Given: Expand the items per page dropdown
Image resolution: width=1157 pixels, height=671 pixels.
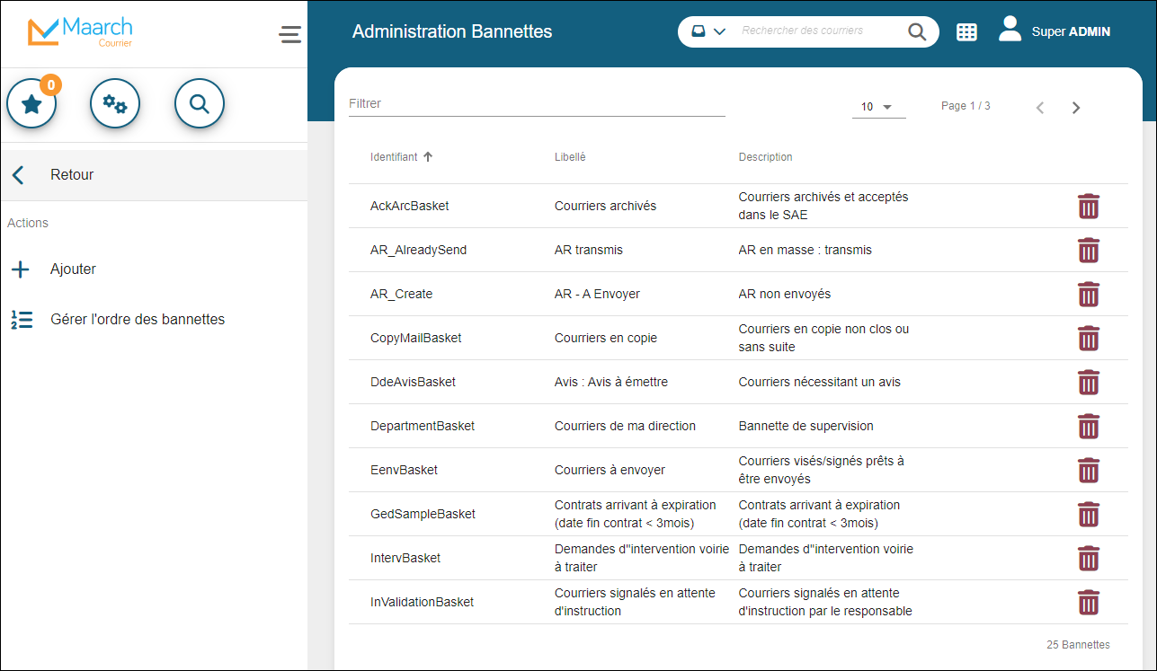Looking at the screenshot, I should (877, 107).
